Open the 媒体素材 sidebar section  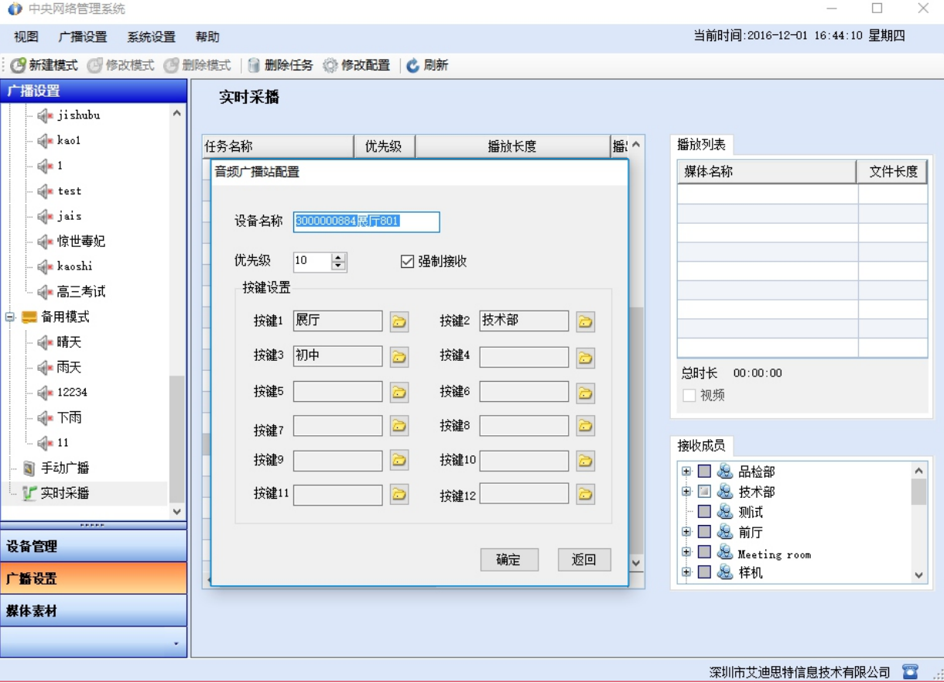coord(94,611)
